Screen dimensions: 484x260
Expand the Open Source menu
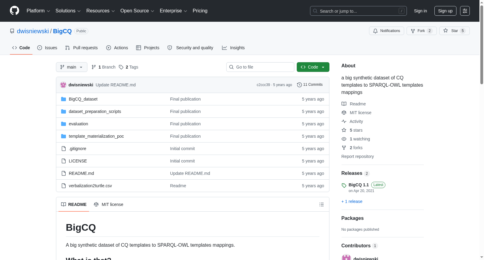click(x=137, y=11)
